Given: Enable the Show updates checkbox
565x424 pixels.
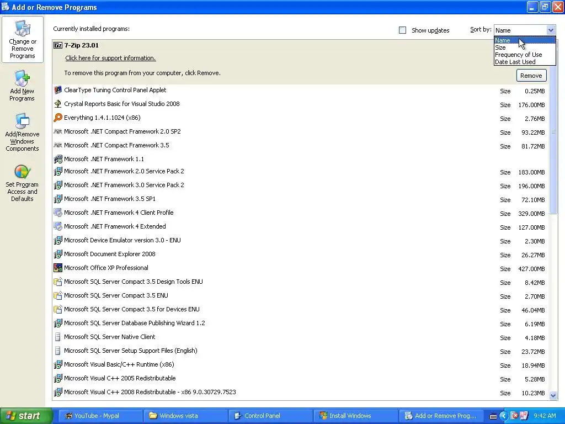Looking at the screenshot, I should click(402, 30).
